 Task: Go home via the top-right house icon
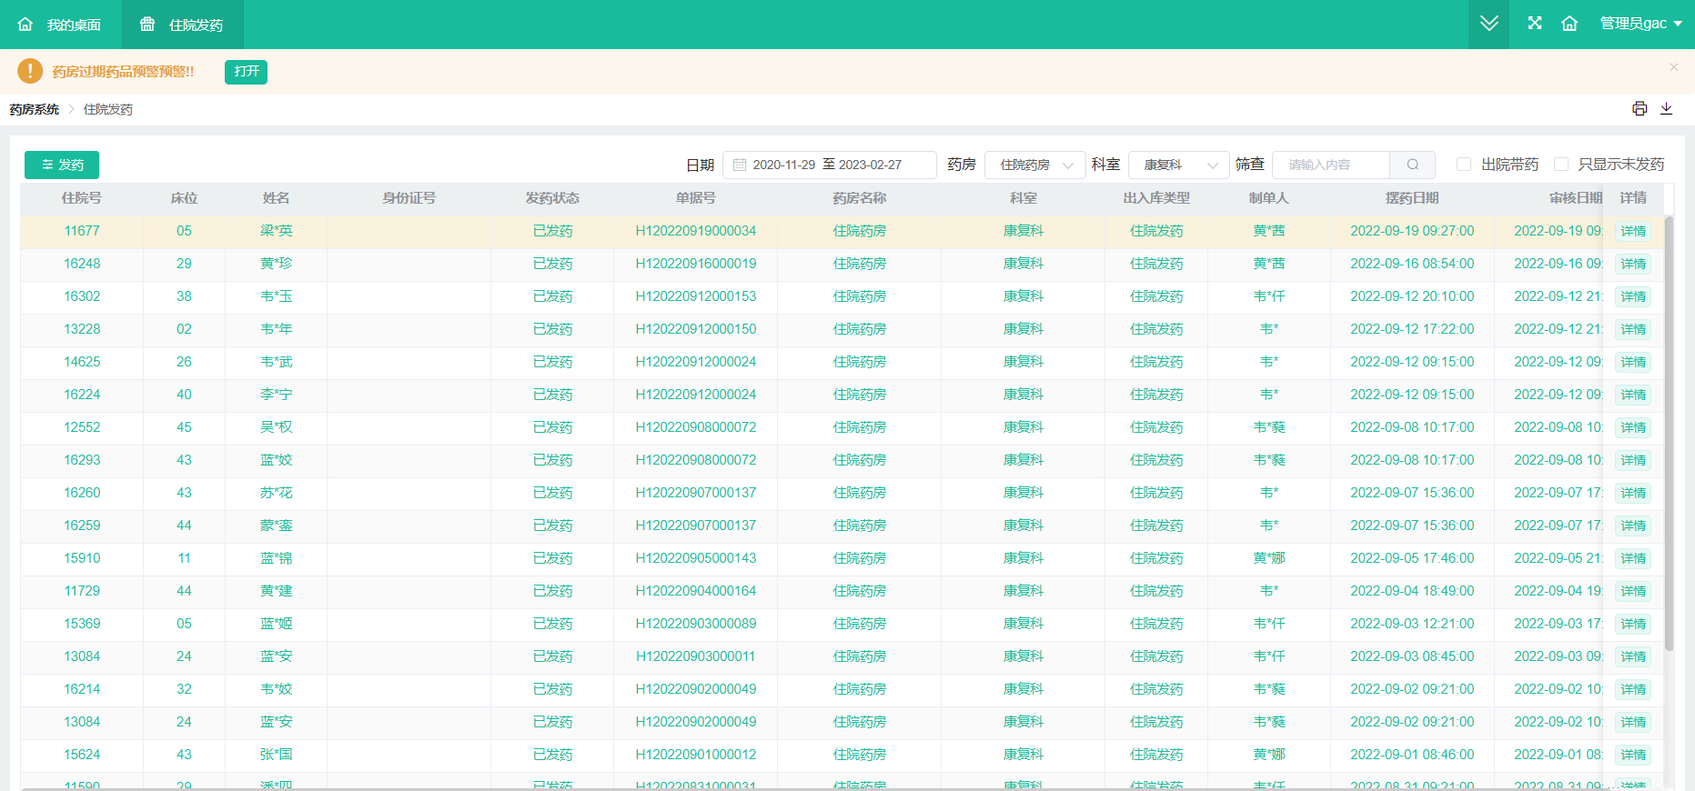(1569, 24)
